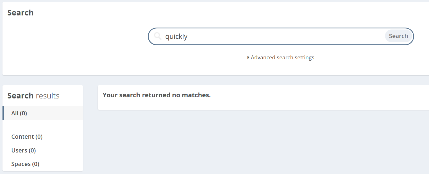This screenshot has width=429, height=174.
Task: Click the Advanced search settings link text
Action: point(282,57)
